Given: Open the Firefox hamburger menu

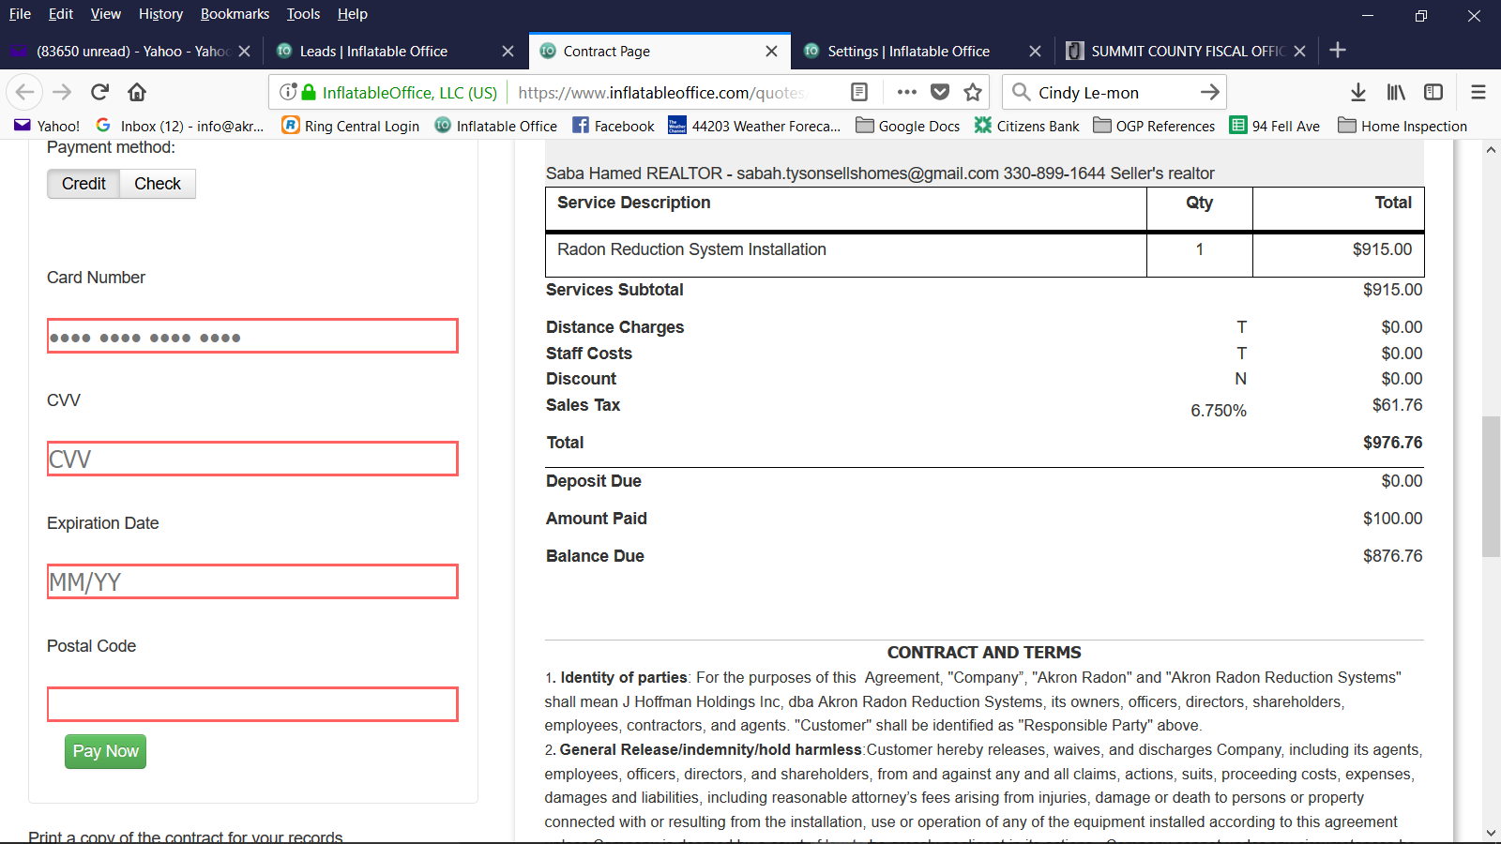Looking at the screenshot, I should (x=1478, y=92).
